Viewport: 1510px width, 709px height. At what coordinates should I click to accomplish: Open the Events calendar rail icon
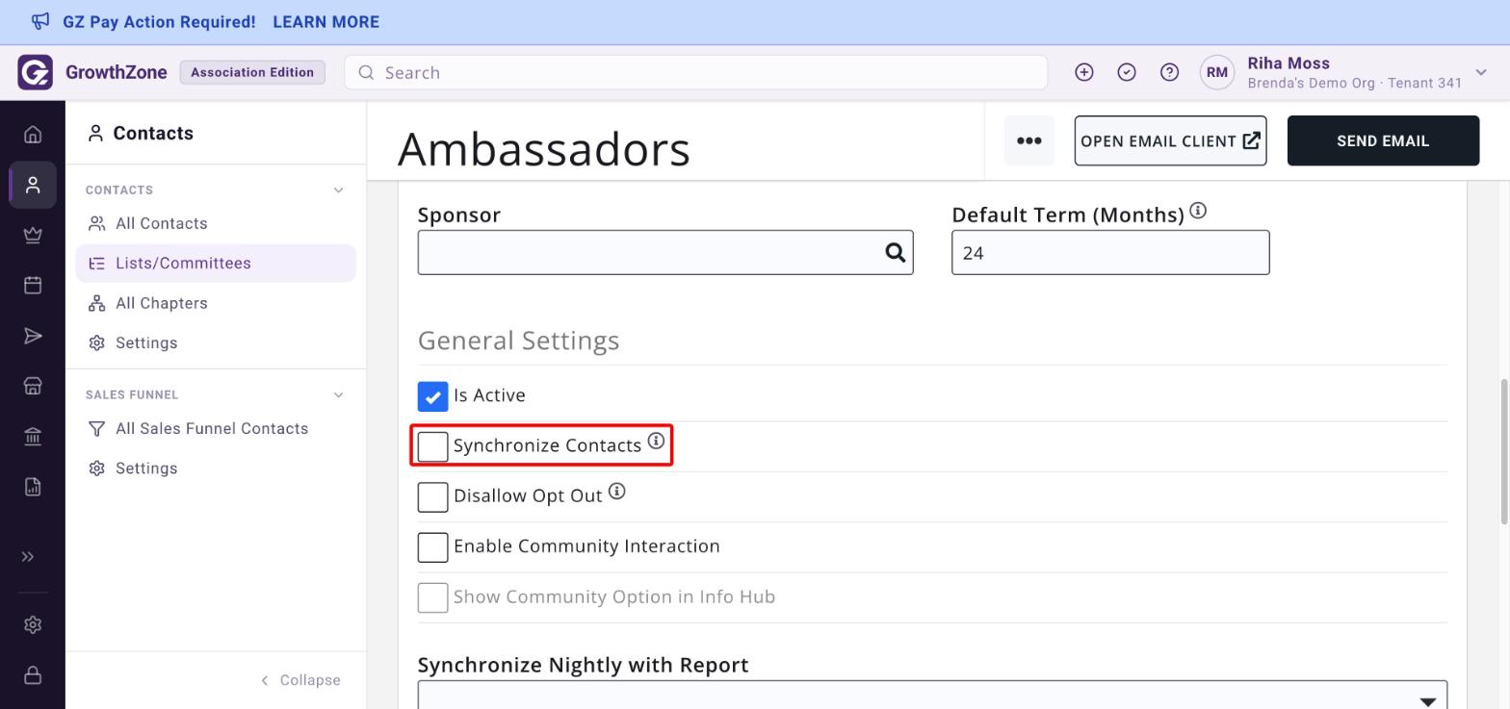(33, 285)
